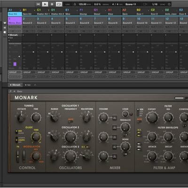The height and width of the screenshot is (188, 188).
Task: Click the plus under Ice in Sound 1 plug-in list
Action: click(9, 40)
